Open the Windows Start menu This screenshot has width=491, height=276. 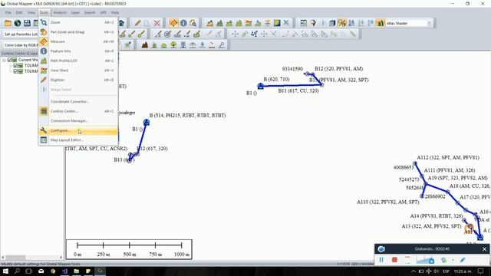[5, 271]
